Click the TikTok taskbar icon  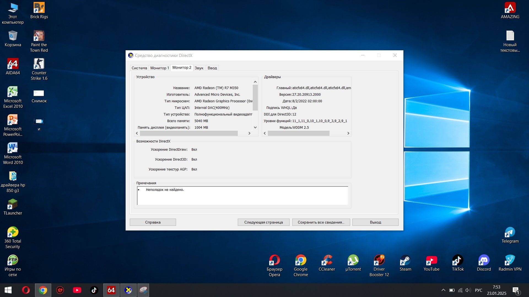94,290
